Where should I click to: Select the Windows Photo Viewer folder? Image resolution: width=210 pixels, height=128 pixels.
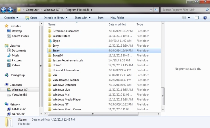click(67, 109)
